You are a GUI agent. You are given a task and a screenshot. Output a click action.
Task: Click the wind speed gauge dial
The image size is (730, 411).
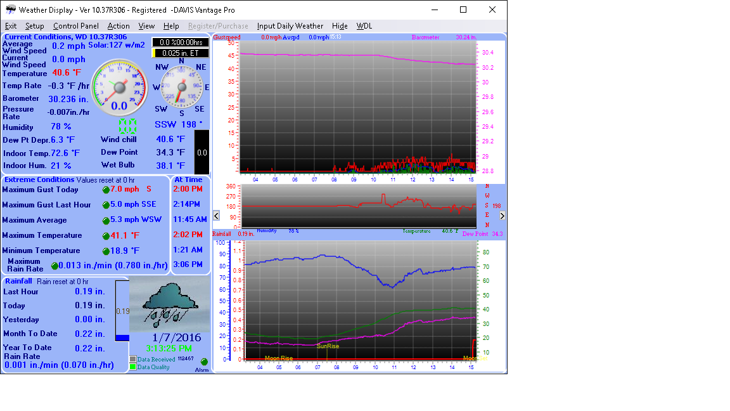120,86
